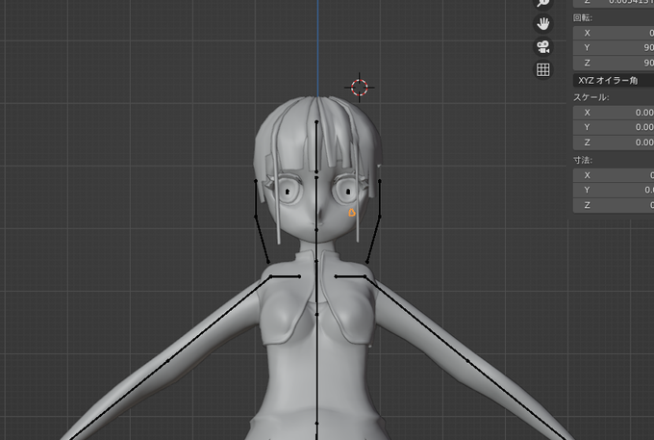Click the 寸法: label
This screenshot has width=654, height=440.
583,160
